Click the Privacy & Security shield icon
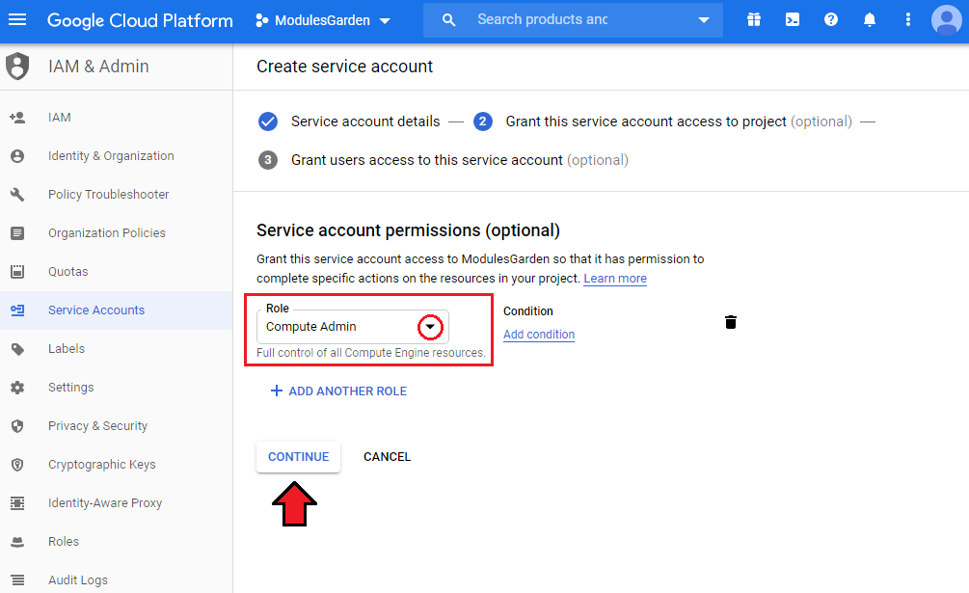 tap(17, 426)
